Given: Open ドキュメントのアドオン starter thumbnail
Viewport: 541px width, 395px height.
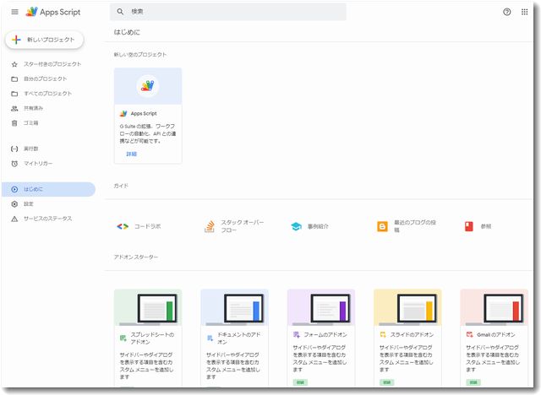Looking at the screenshot, I should (x=235, y=307).
